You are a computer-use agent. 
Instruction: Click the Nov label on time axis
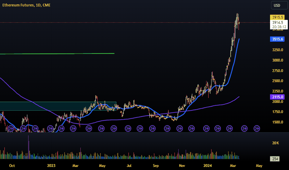coord(182,166)
